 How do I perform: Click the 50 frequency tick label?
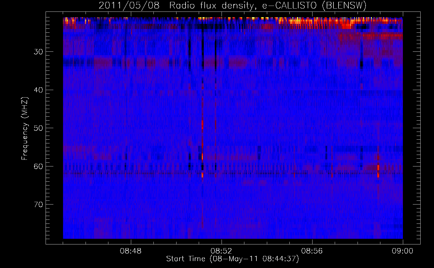pyautogui.click(x=38, y=128)
